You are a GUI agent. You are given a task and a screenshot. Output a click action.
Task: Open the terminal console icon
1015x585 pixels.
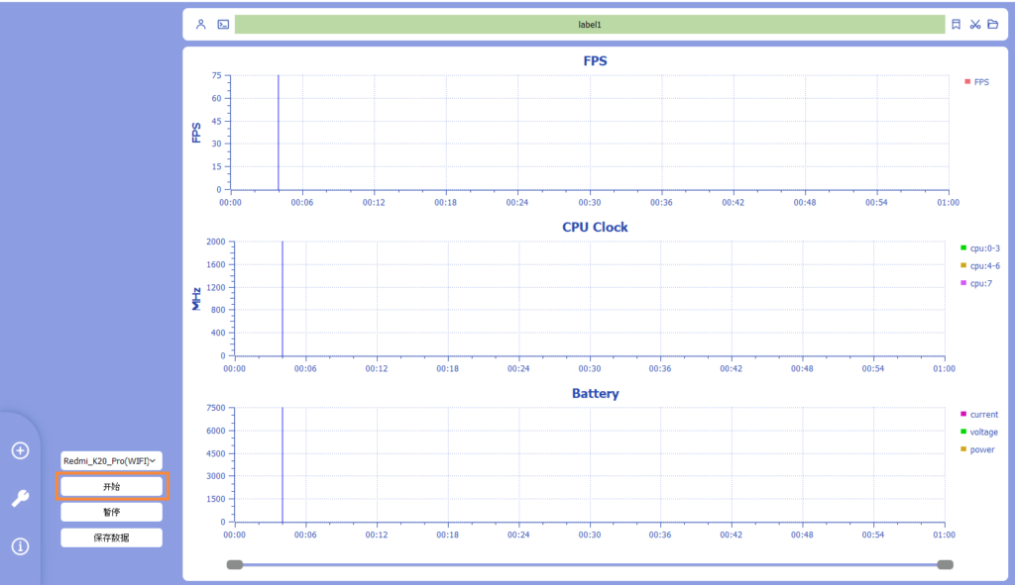coord(223,24)
